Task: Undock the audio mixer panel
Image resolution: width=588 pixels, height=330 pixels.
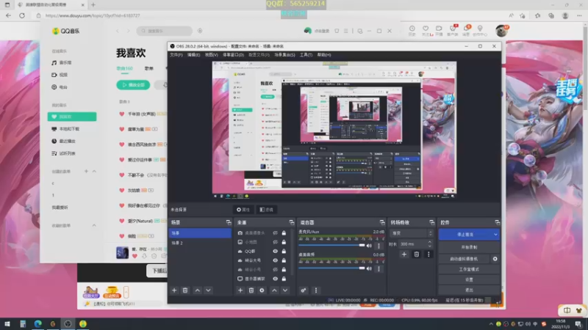Action: [381, 222]
